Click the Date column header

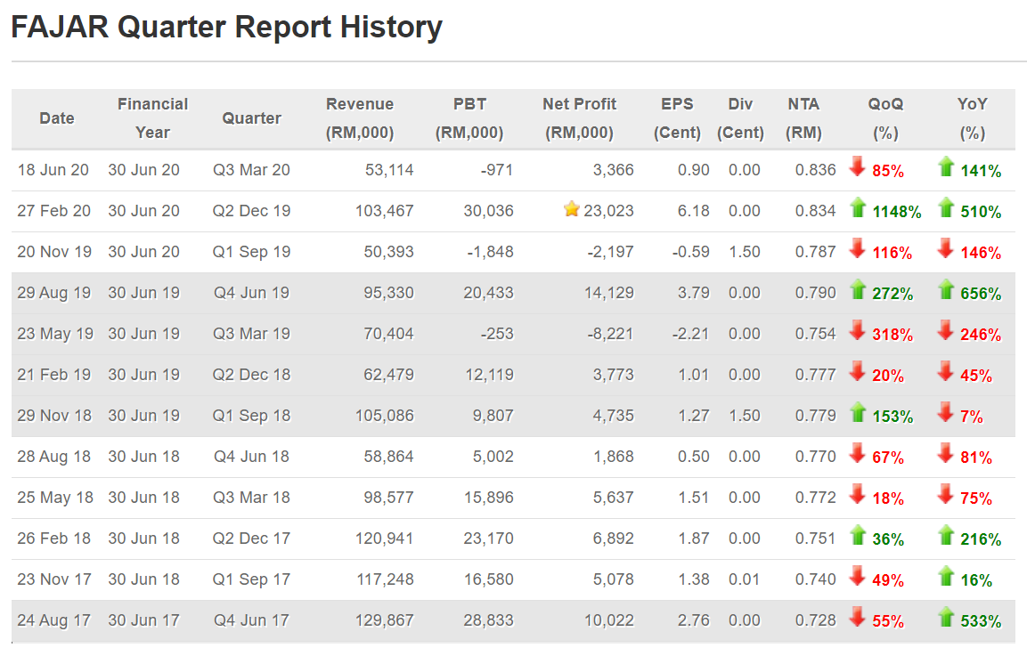coord(57,118)
